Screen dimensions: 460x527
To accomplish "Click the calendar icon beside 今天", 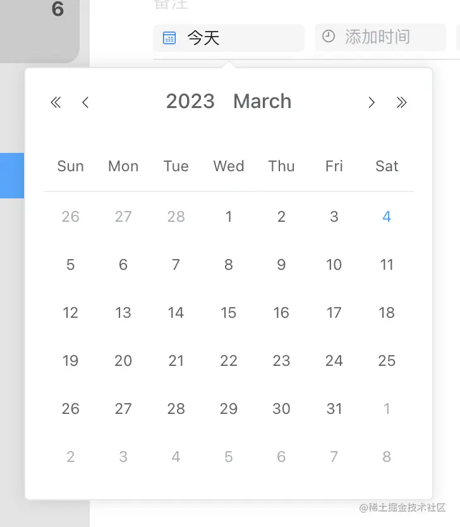I will [169, 38].
